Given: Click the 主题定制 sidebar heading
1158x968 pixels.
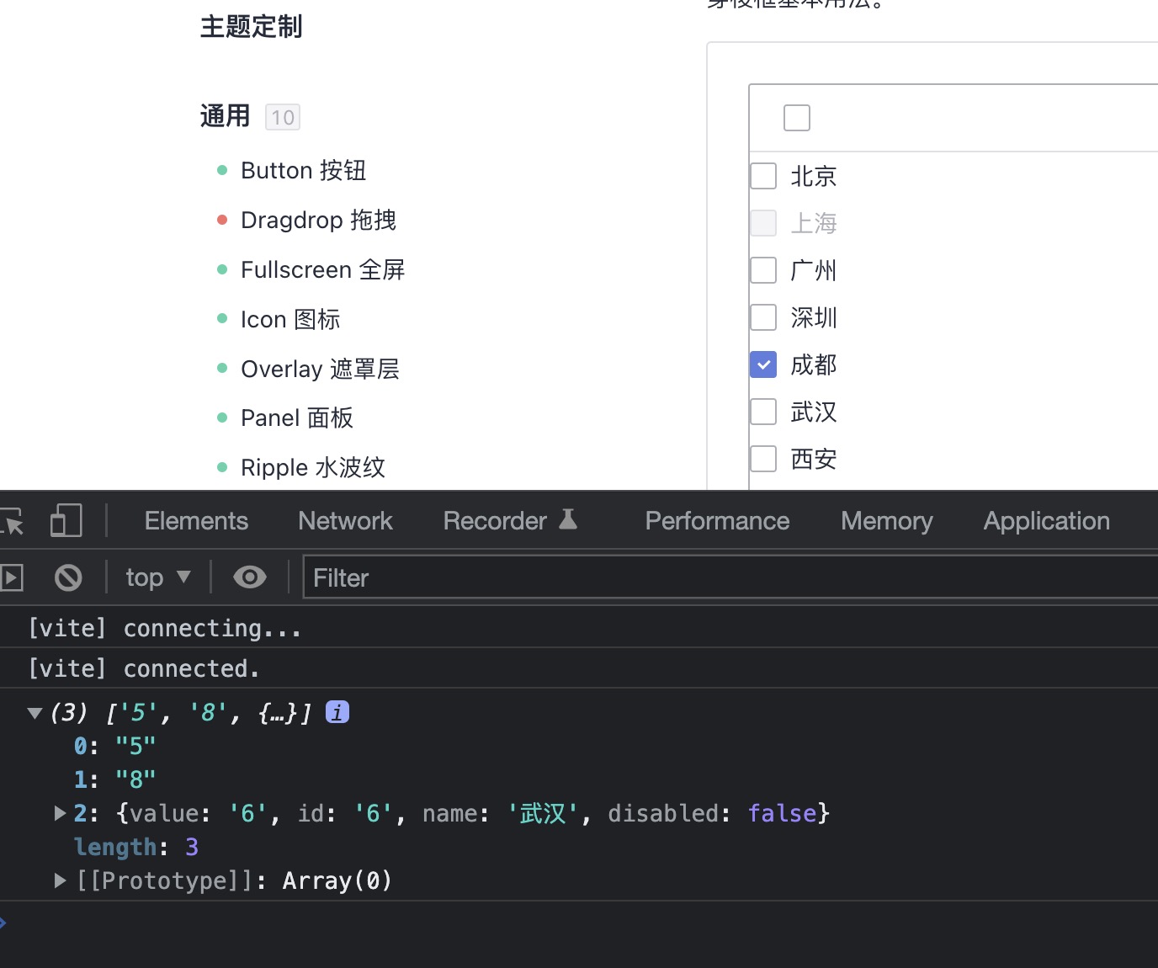Looking at the screenshot, I should click(x=251, y=26).
